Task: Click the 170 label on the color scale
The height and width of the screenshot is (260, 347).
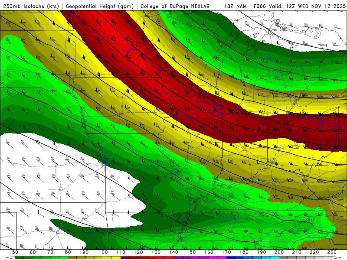Action: tap(226, 252)
